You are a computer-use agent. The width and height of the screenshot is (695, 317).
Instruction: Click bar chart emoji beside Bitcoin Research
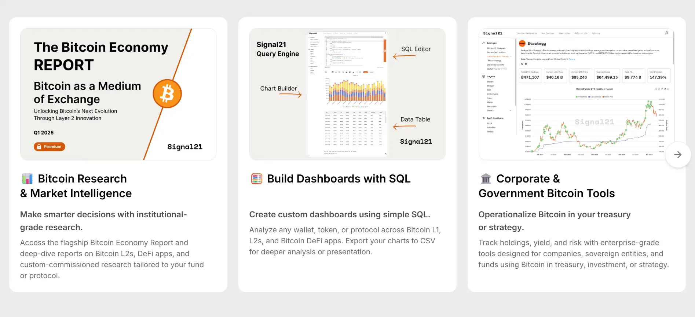pos(27,179)
